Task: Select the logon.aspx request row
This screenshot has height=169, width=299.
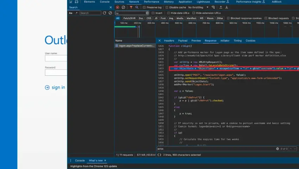Action: (x=135, y=46)
